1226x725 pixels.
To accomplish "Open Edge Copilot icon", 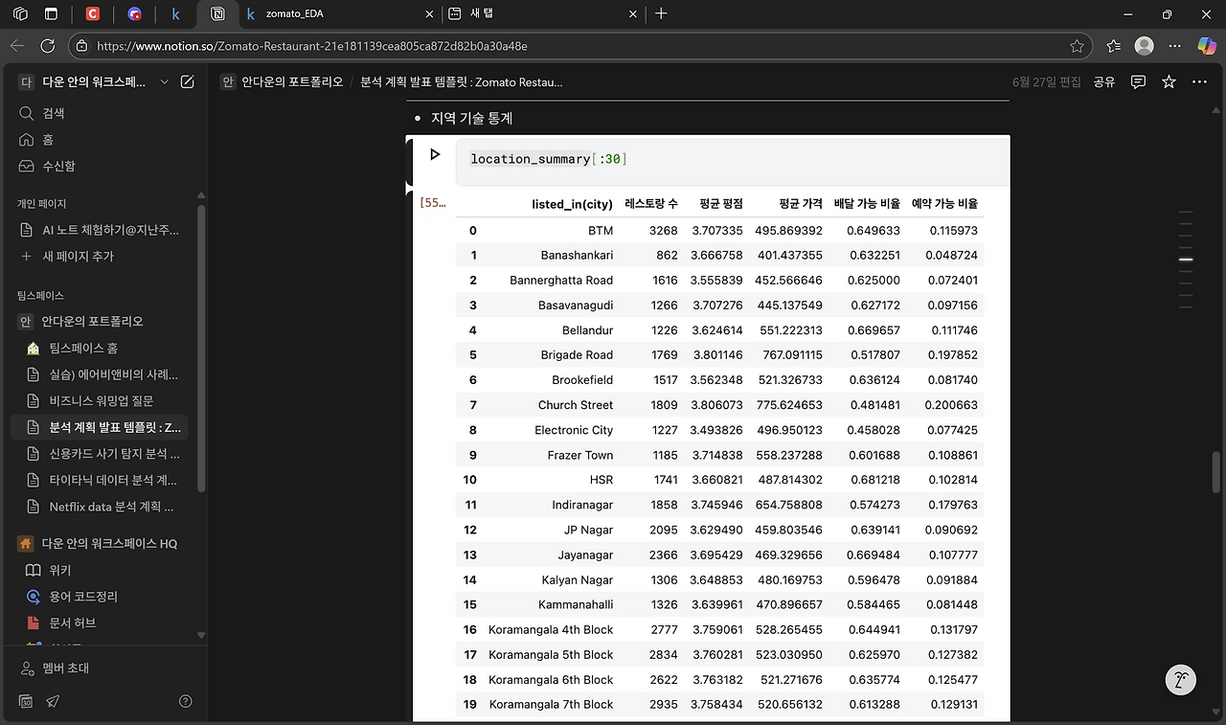I will click(x=1206, y=46).
